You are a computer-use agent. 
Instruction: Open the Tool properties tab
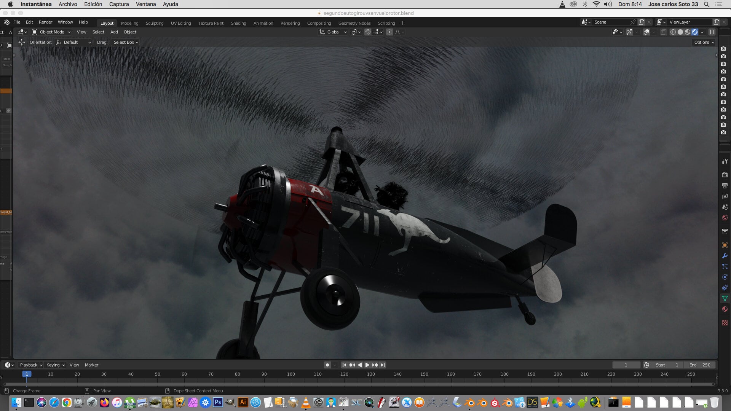[x=725, y=161]
